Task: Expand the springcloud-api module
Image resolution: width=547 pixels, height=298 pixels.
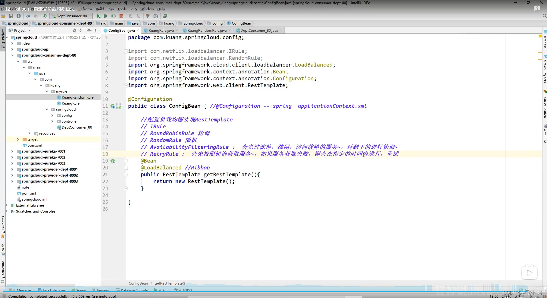Action: pyautogui.click(x=12, y=49)
